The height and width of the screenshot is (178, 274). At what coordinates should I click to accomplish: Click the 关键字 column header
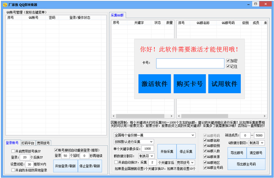[139, 23]
